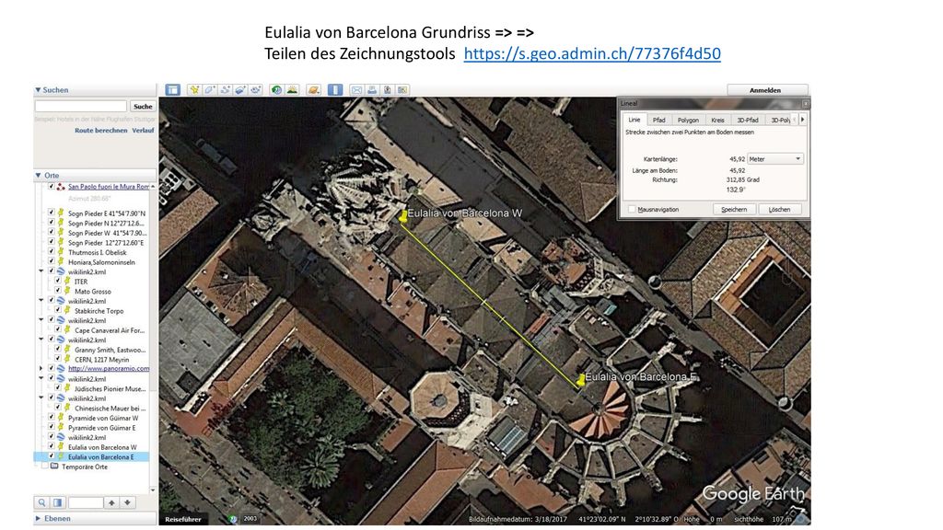This screenshot has width=943, height=530.
Task: Open the s.geo.admin.ch hyperlink
Action: 592,53
